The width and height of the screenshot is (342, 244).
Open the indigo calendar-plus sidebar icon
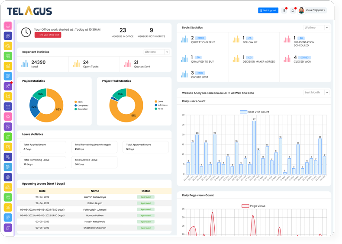8,106
